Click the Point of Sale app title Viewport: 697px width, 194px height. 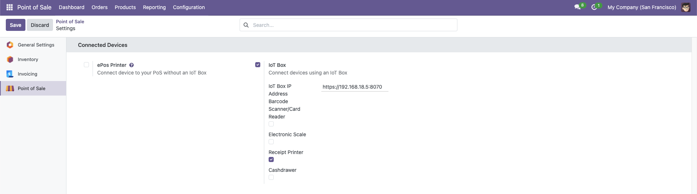(34, 7)
